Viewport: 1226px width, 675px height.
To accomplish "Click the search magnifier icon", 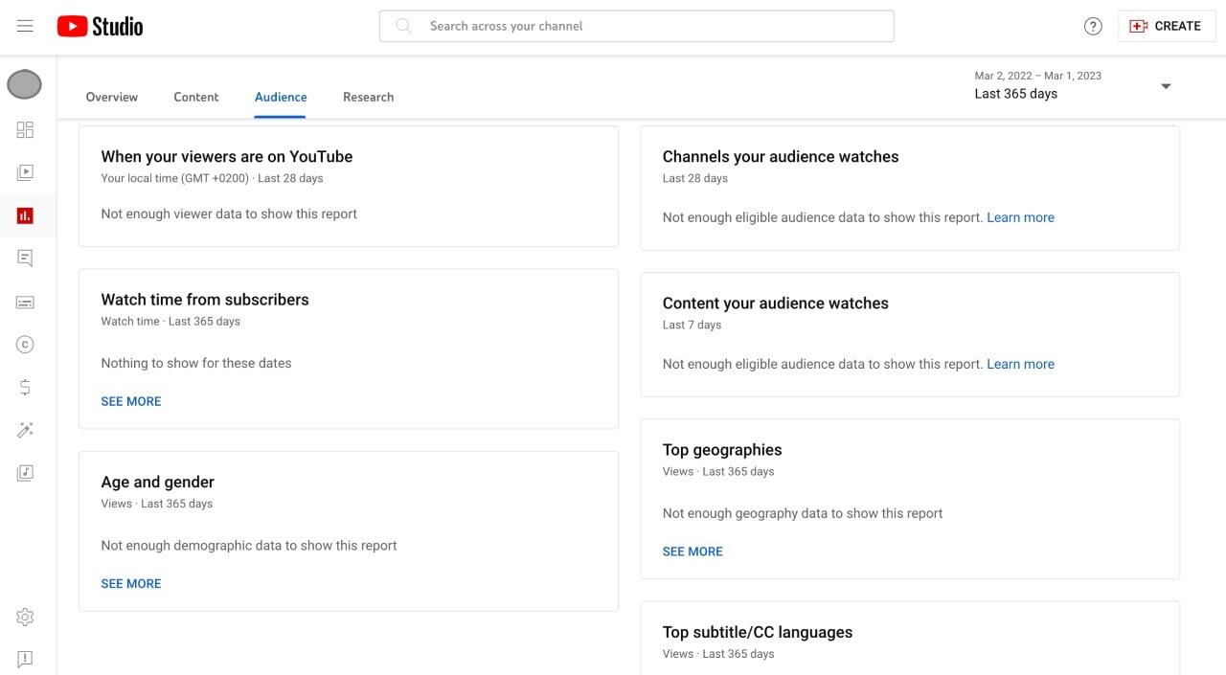I will 404,26.
